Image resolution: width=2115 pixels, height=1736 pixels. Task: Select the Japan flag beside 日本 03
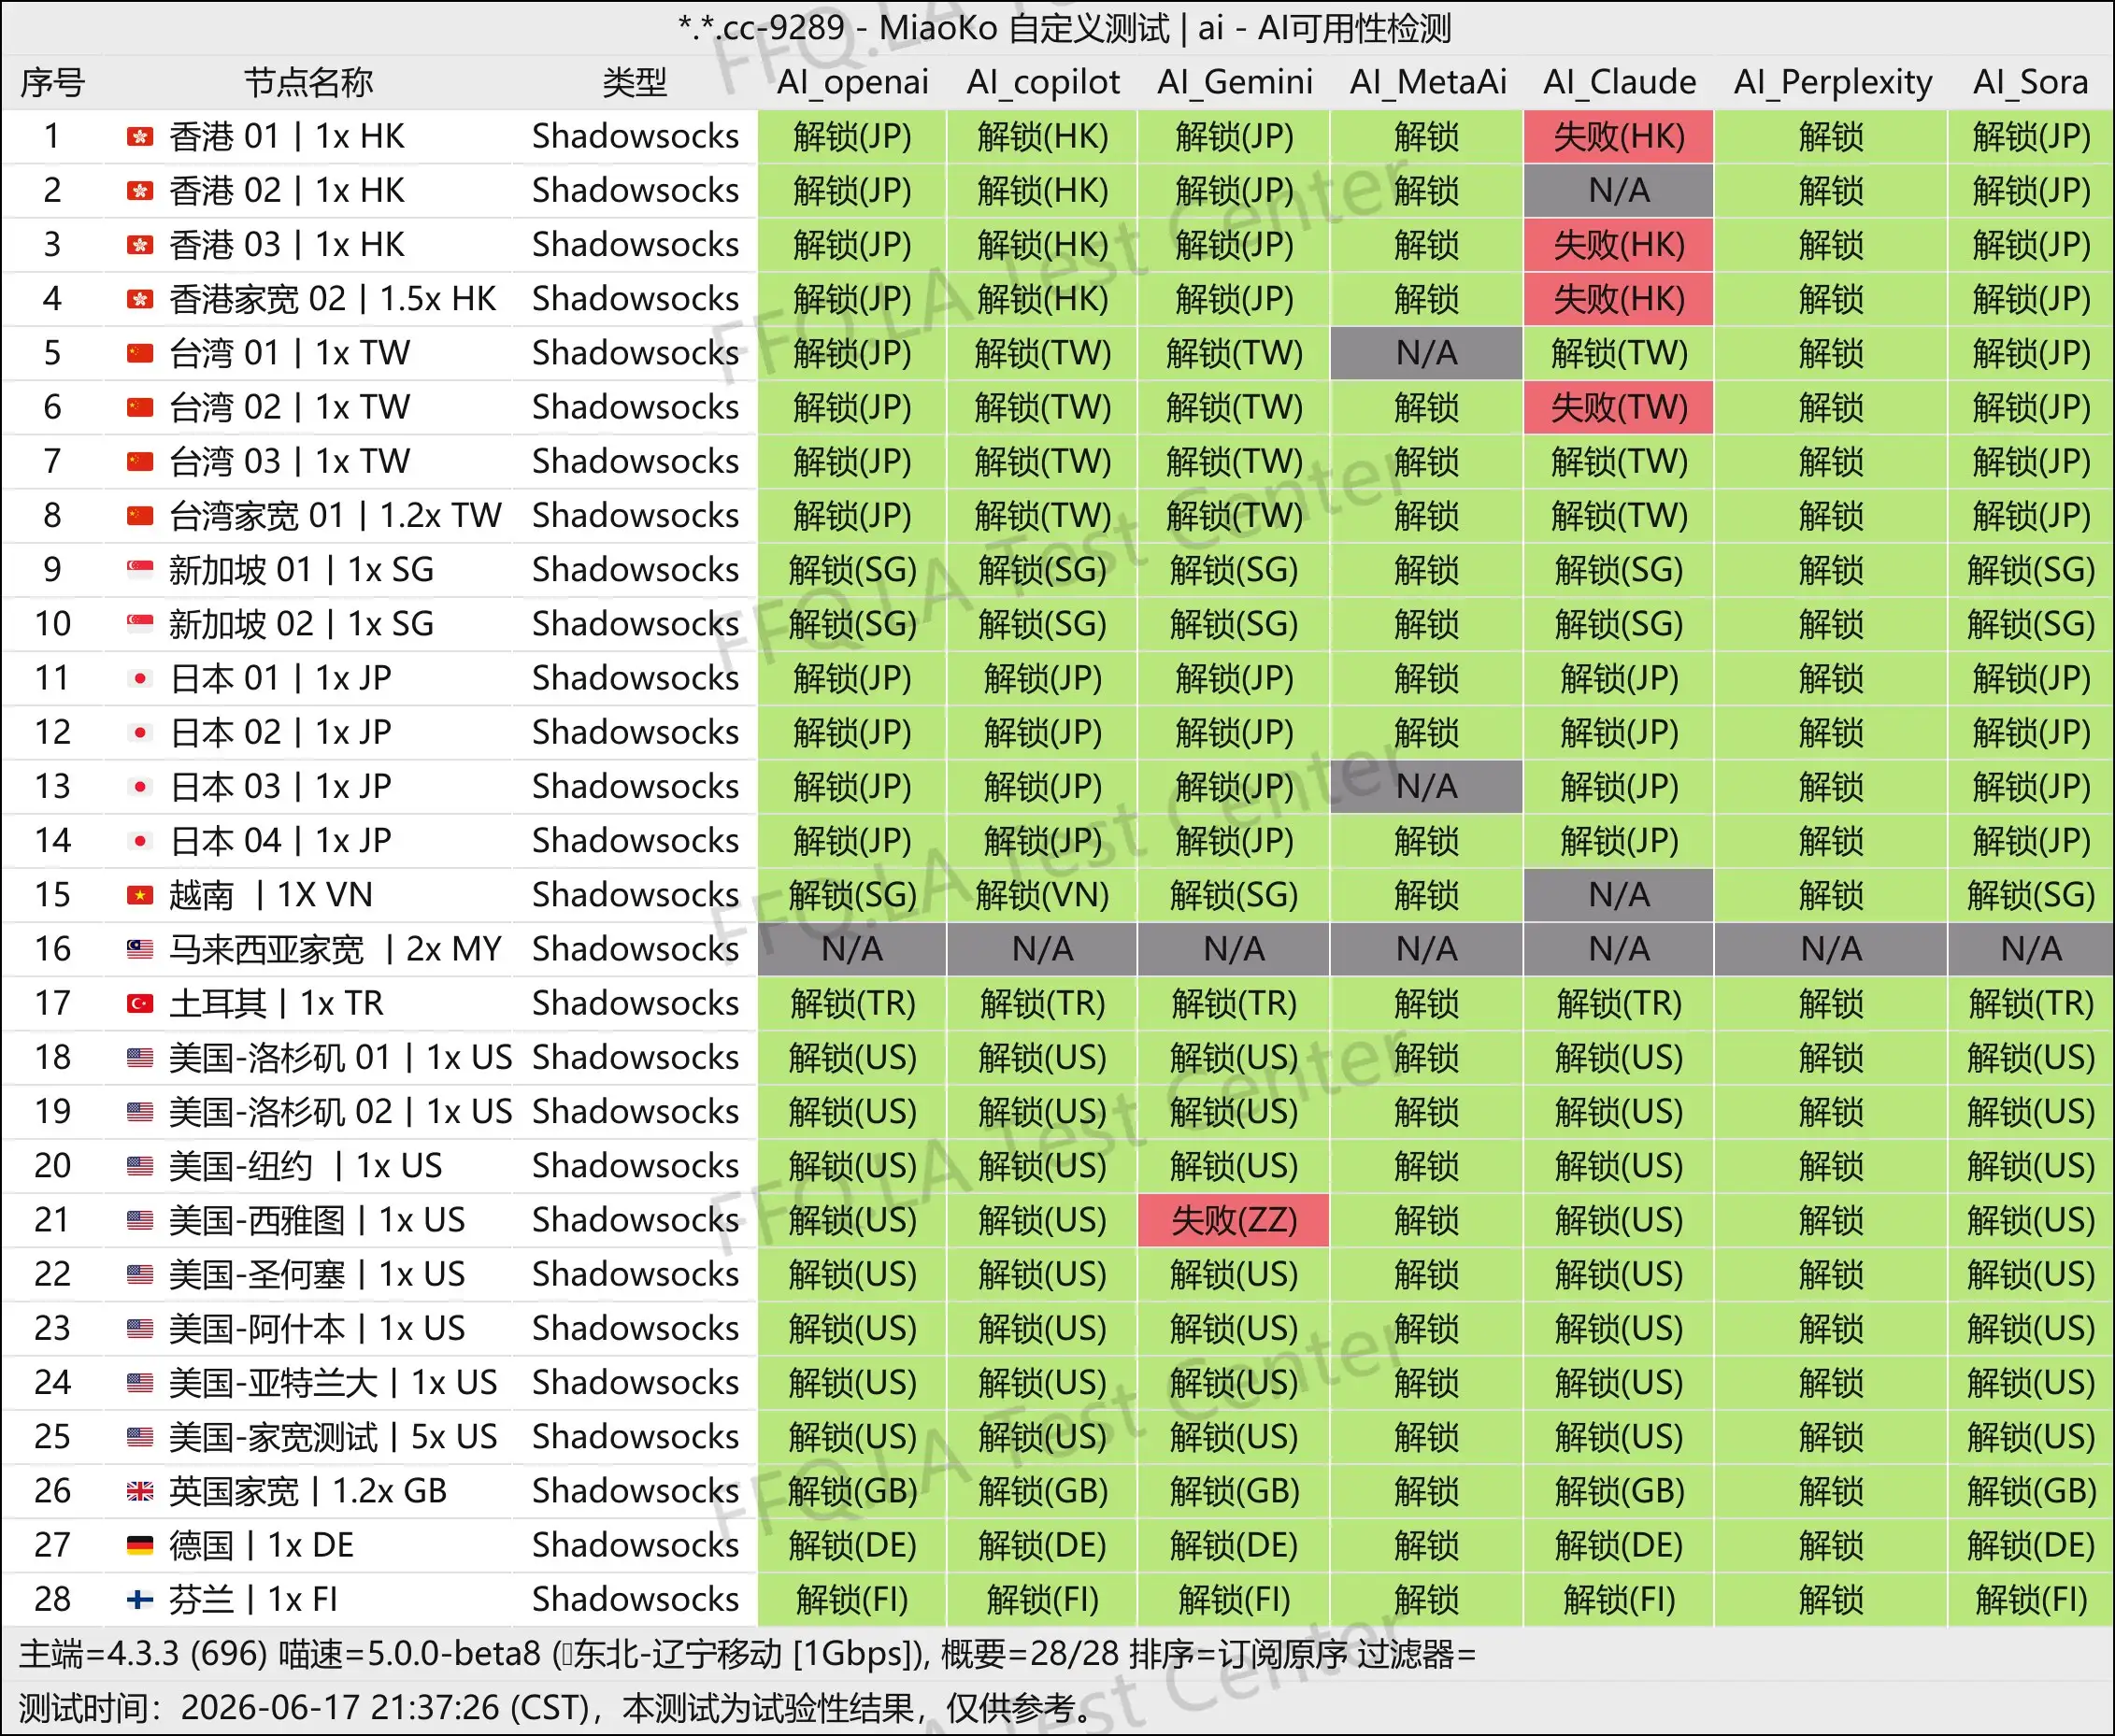pyautogui.click(x=140, y=787)
